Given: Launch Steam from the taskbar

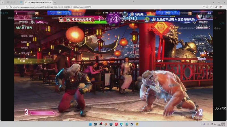Looking at the screenshot, I should pyautogui.click(x=132, y=124).
